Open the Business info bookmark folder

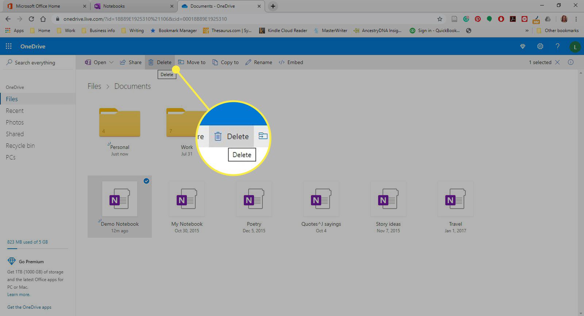point(98,31)
